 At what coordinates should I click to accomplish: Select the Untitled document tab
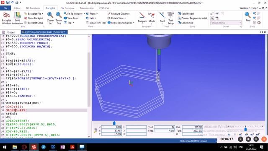[11, 32]
